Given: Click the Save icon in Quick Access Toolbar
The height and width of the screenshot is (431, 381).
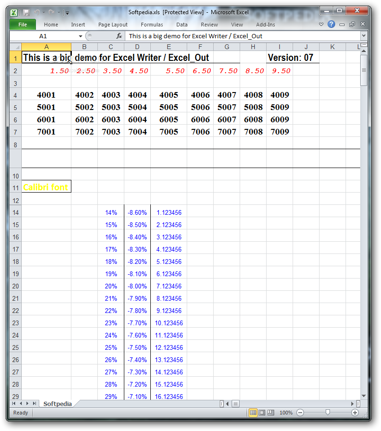Looking at the screenshot, I should tap(26, 12).
